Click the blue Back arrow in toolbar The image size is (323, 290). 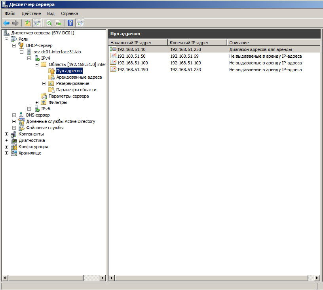point(6,23)
